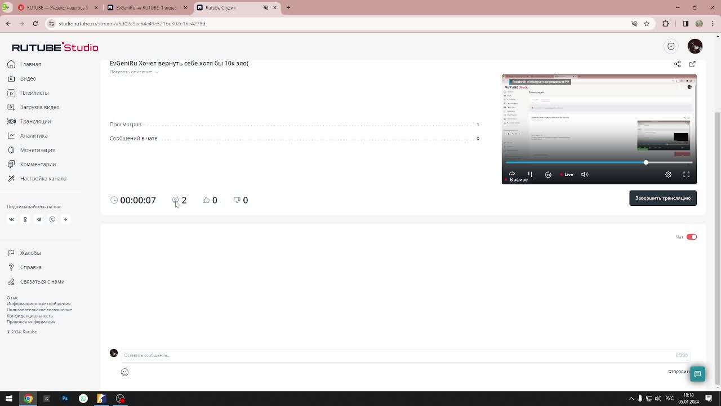721x406 pixels.
Task: Toggle the Чат switch off
Action: pos(692,237)
